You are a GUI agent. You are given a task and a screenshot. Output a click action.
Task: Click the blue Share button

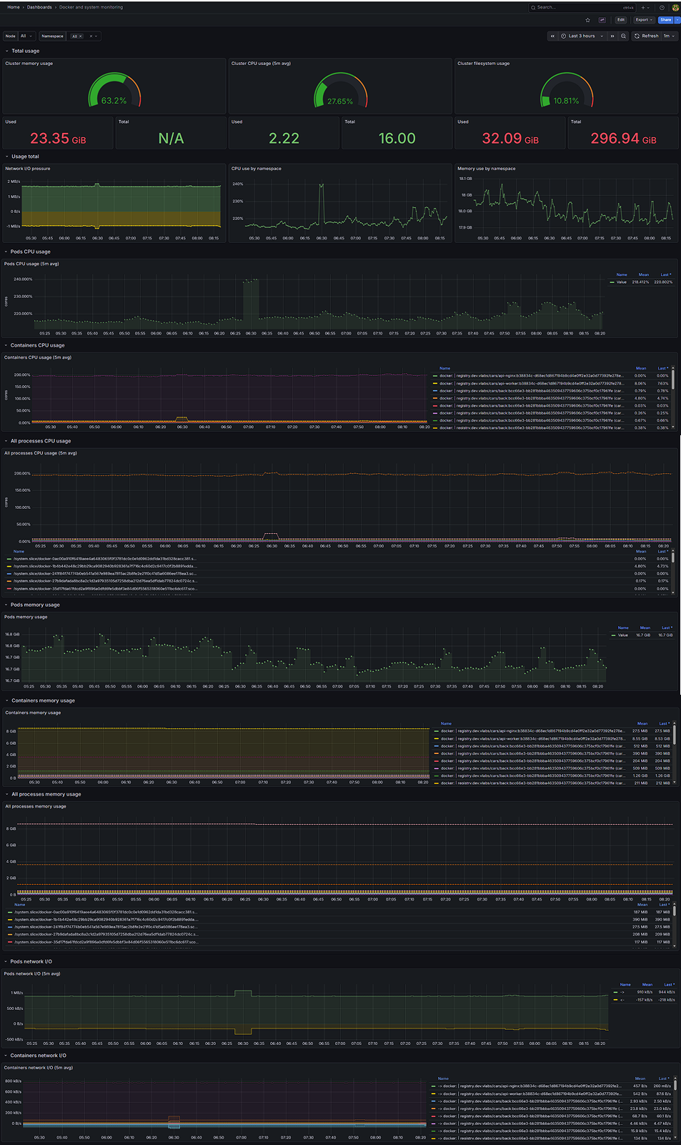click(x=665, y=20)
